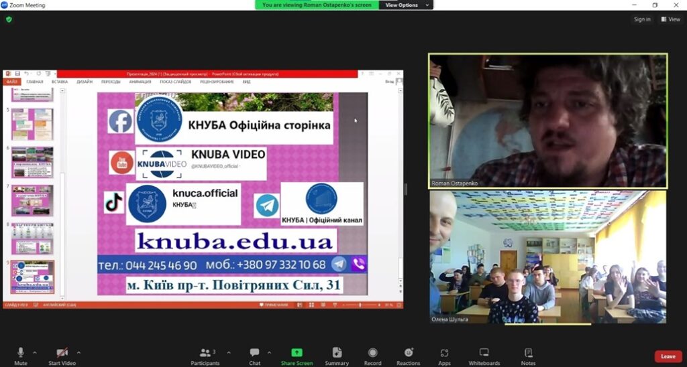Image resolution: width=687 pixels, height=367 pixels.
Task: Switch to normal view icon in status bar
Action: click(x=300, y=305)
